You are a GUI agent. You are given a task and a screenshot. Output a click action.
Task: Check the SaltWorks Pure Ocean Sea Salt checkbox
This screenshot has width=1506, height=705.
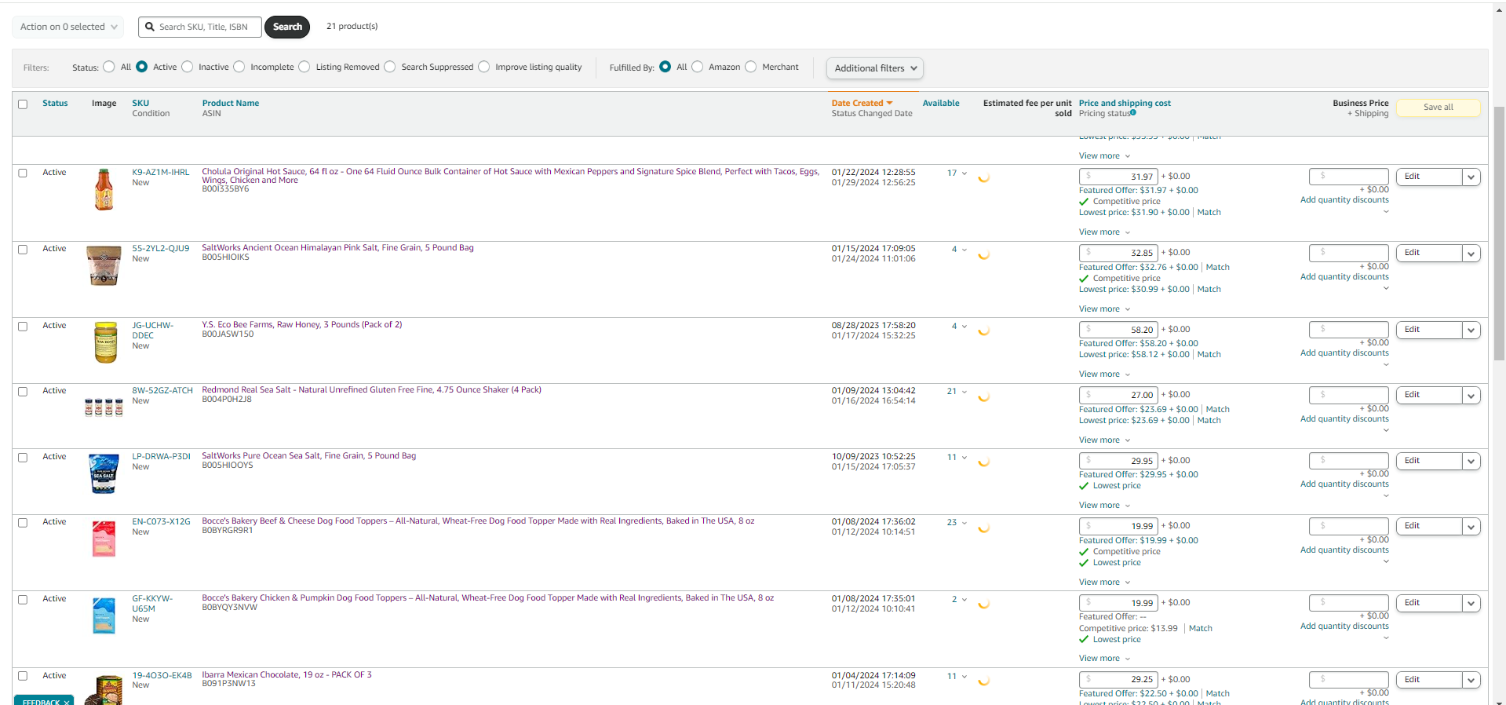coord(23,458)
